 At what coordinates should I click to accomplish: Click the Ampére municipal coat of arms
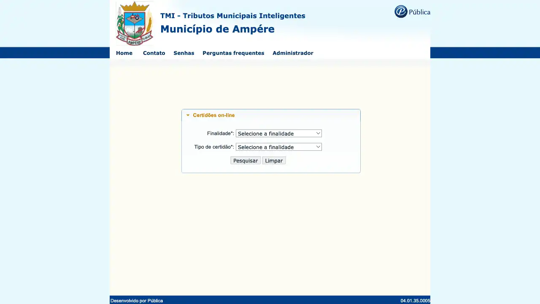pos(135,23)
